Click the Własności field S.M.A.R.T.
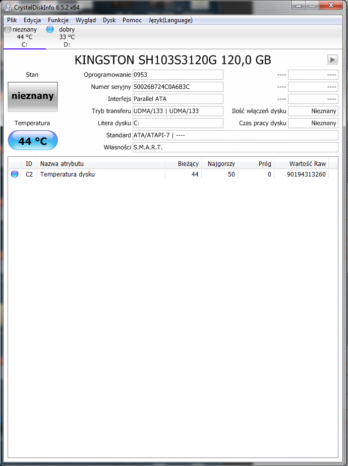This screenshot has width=348, height=466. 235,147
